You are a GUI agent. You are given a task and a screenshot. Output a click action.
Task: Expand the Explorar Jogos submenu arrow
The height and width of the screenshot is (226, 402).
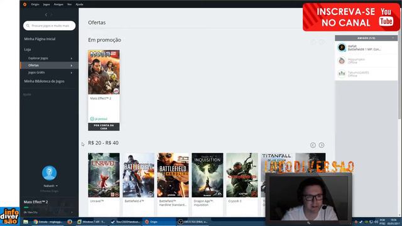coord(72,58)
